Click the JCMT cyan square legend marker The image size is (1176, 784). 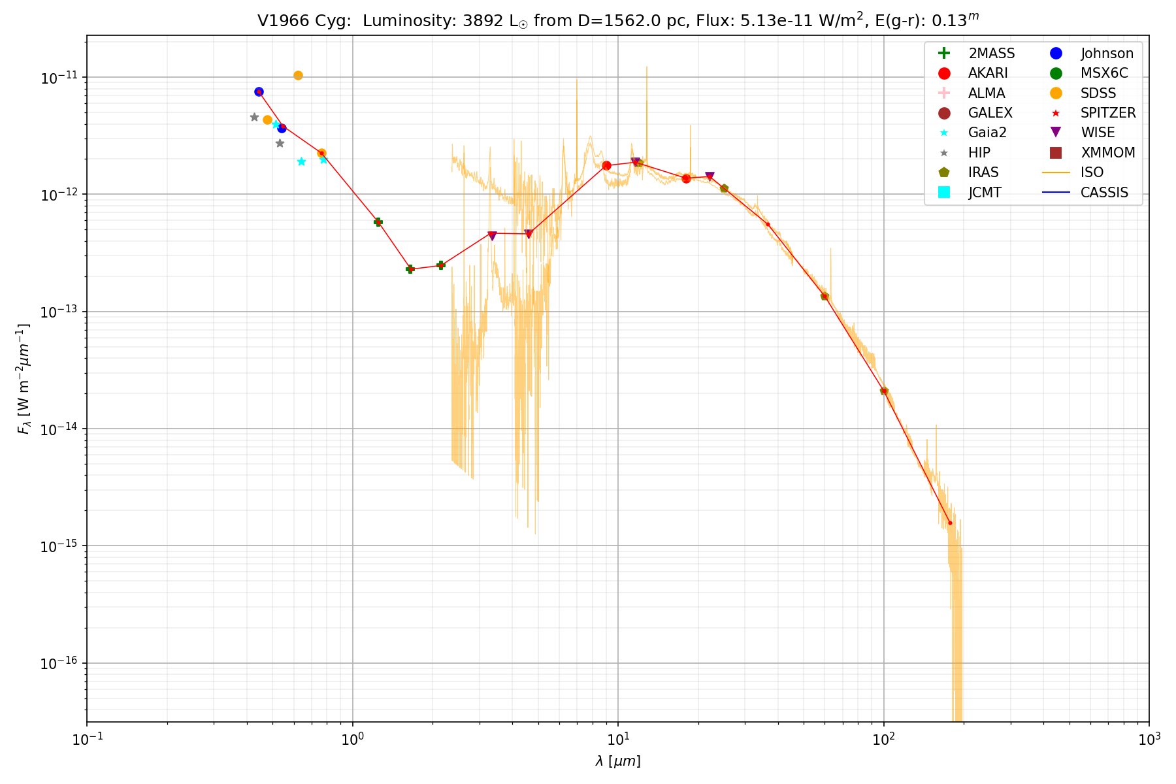coord(943,193)
